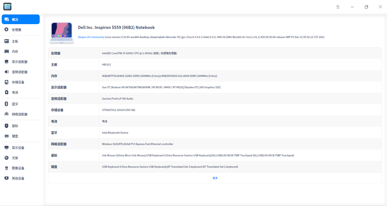Select 网络适配器 in the sidebar
Viewport: 387px width, 206px height.
click(x=21, y=114)
